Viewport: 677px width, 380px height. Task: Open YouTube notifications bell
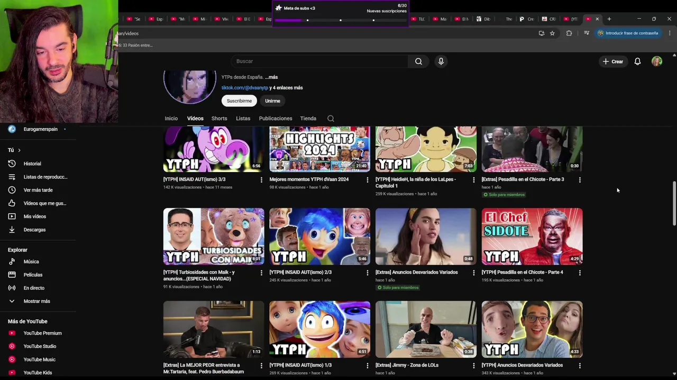click(x=637, y=61)
